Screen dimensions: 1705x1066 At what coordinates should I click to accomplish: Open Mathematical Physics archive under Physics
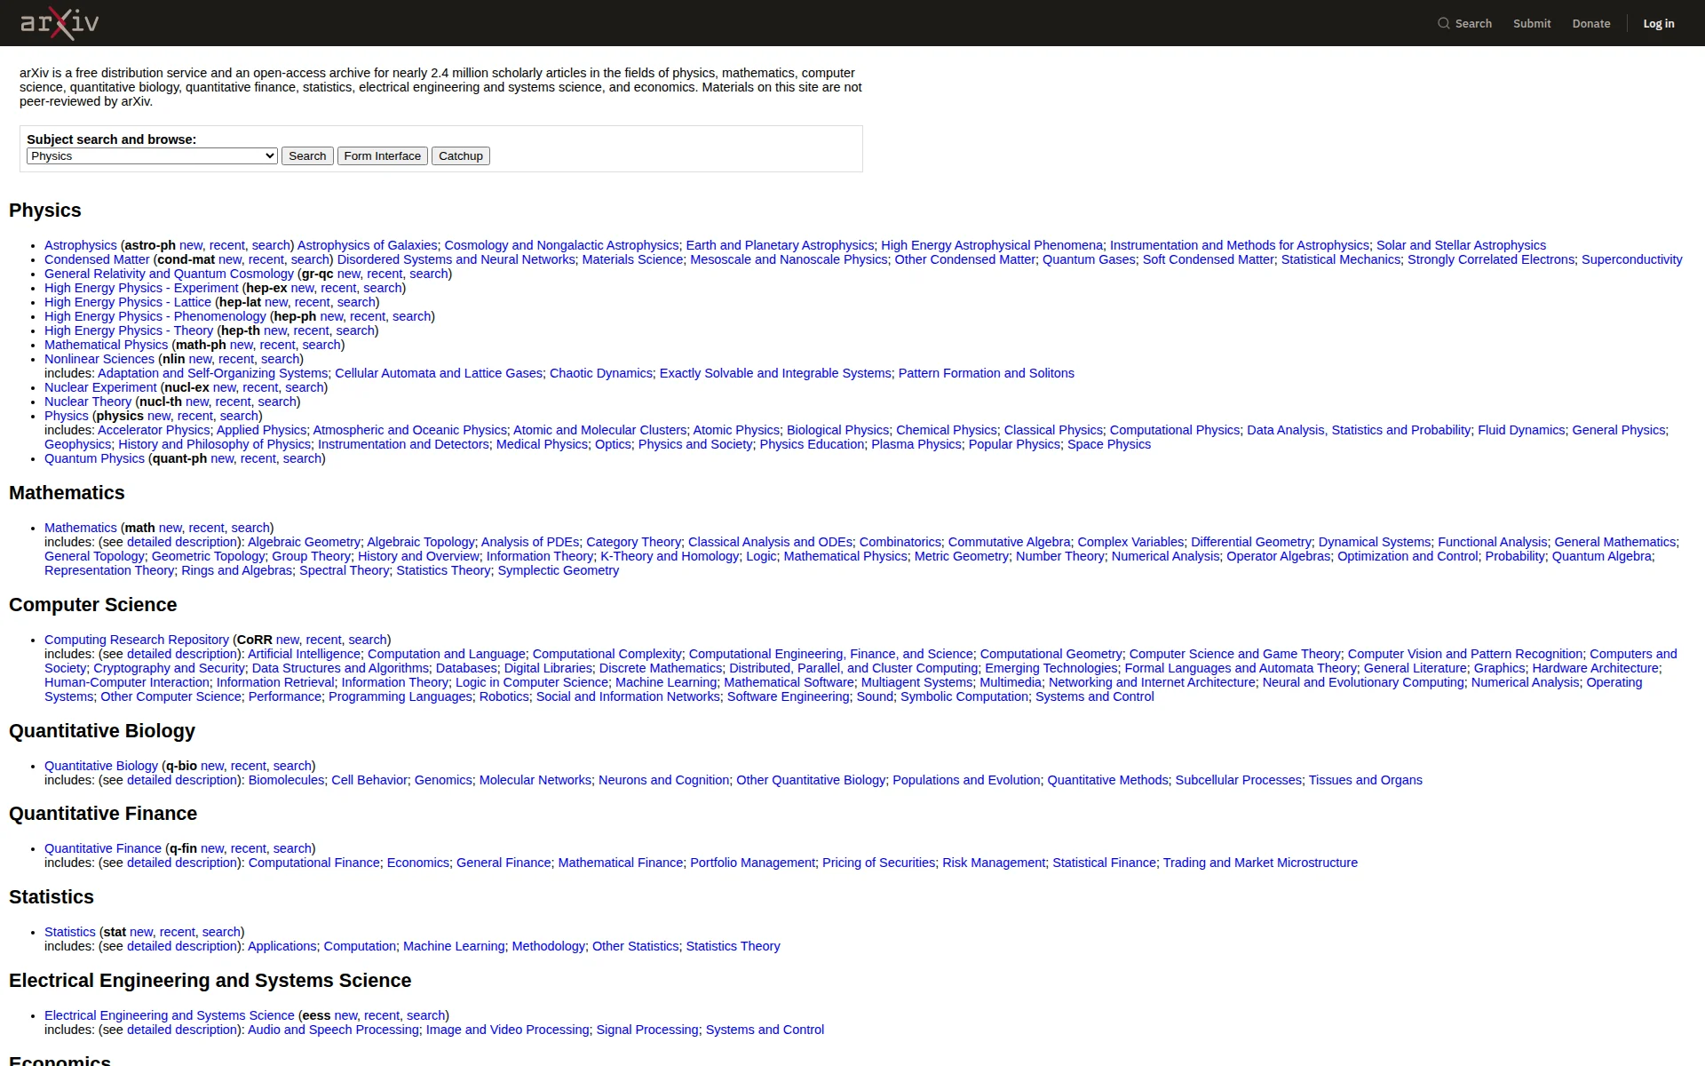pos(106,345)
